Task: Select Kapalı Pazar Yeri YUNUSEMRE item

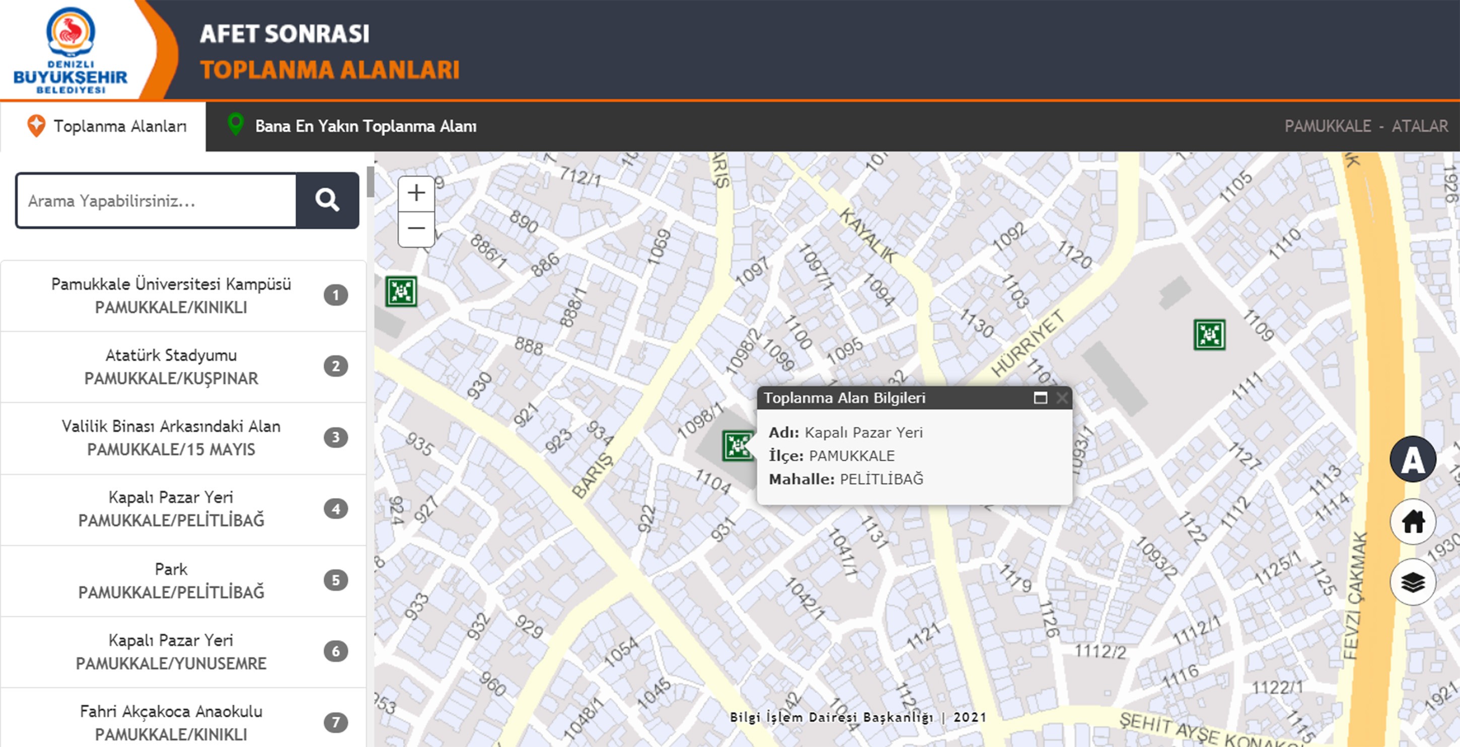Action: coord(183,652)
